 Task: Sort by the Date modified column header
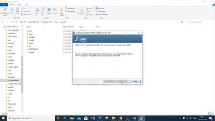pos(68,27)
